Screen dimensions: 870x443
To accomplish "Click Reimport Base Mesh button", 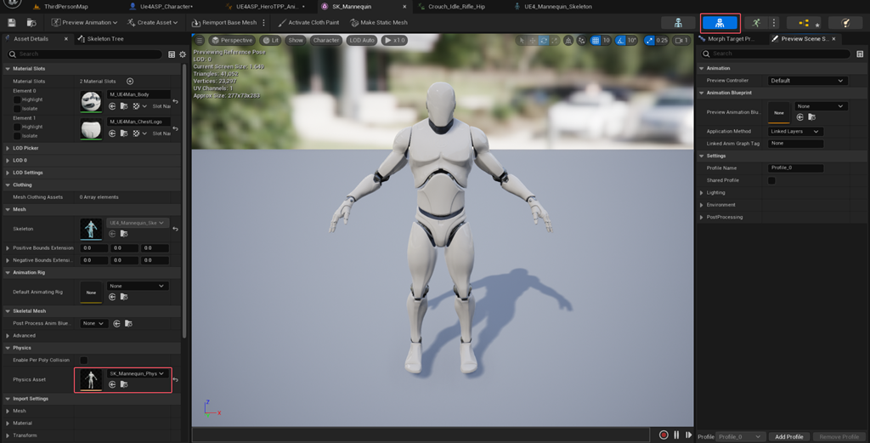I will (224, 23).
